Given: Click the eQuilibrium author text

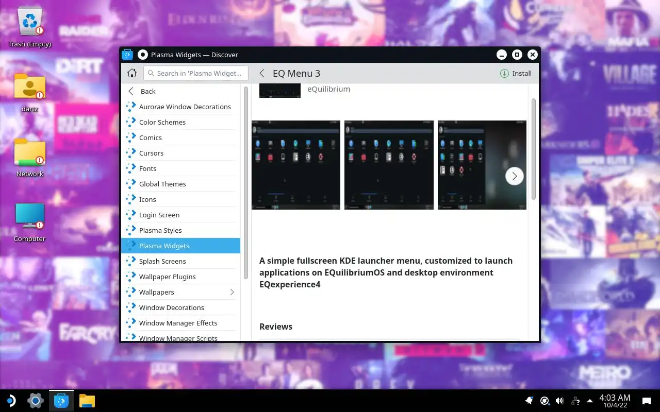Looking at the screenshot, I should pos(328,89).
